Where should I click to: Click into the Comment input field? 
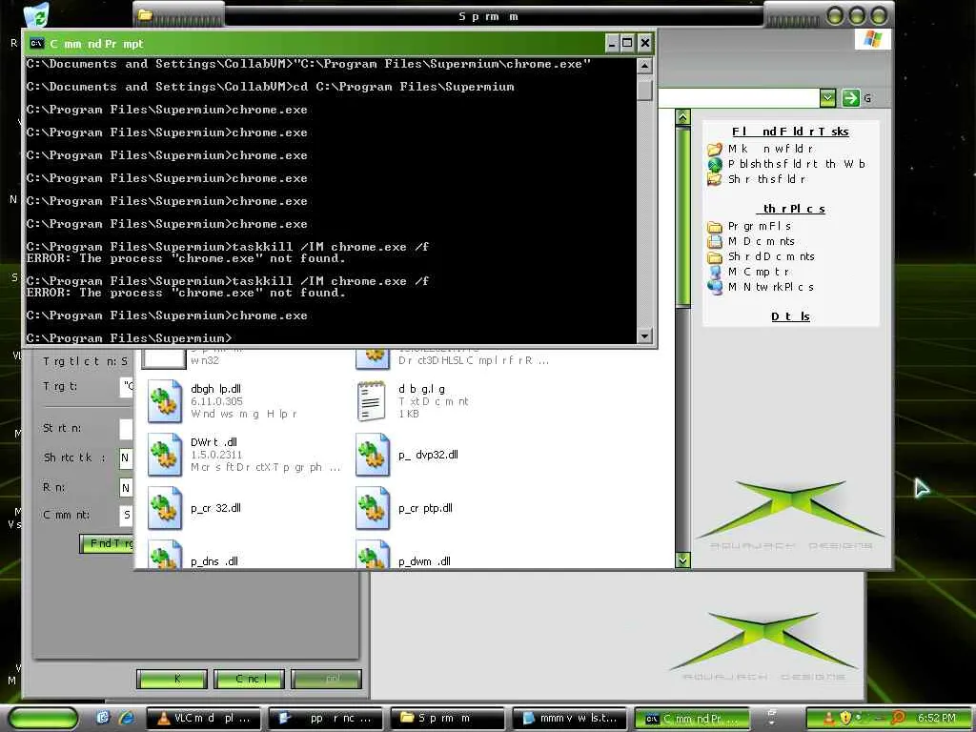pyautogui.click(x=127, y=515)
